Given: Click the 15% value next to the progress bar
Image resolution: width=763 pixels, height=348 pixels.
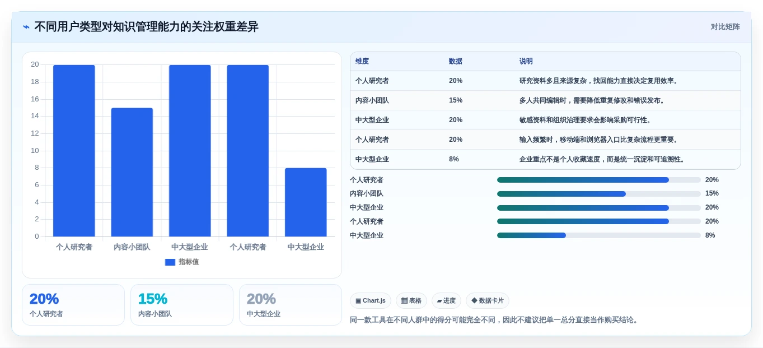Looking at the screenshot, I should (x=712, y=193).
